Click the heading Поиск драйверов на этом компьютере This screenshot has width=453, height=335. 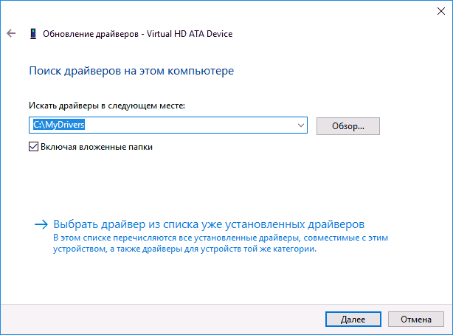click(131, 71)
